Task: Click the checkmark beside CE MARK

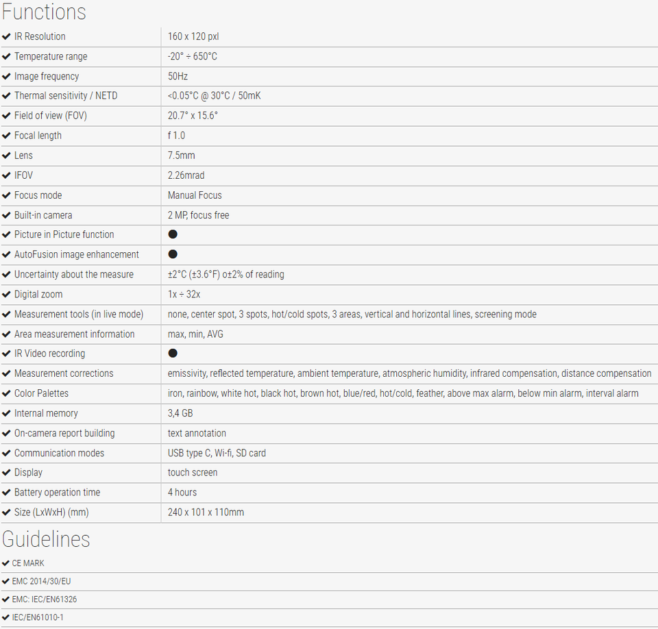Action: pyautogui.click(x=5, y=563)
